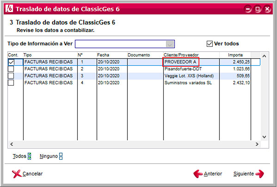Click the vertical scrollbar up arrow
The width and height of the screenshot is (277, 187).
[x=264, y=56]
